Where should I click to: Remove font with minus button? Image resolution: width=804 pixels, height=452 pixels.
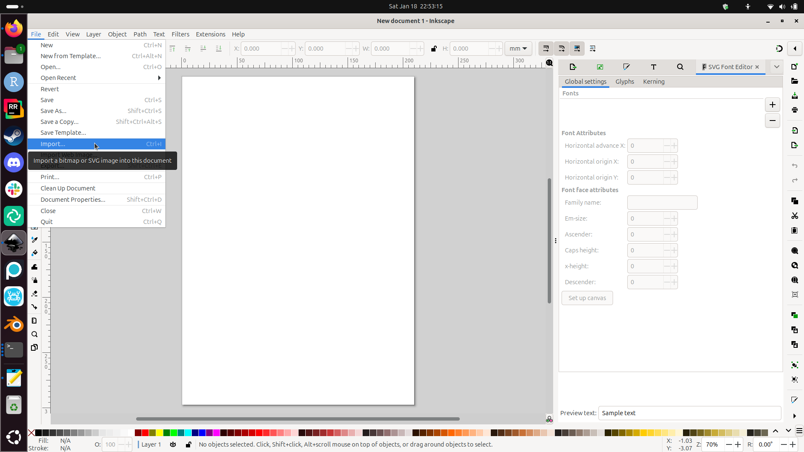coord(773,121)
